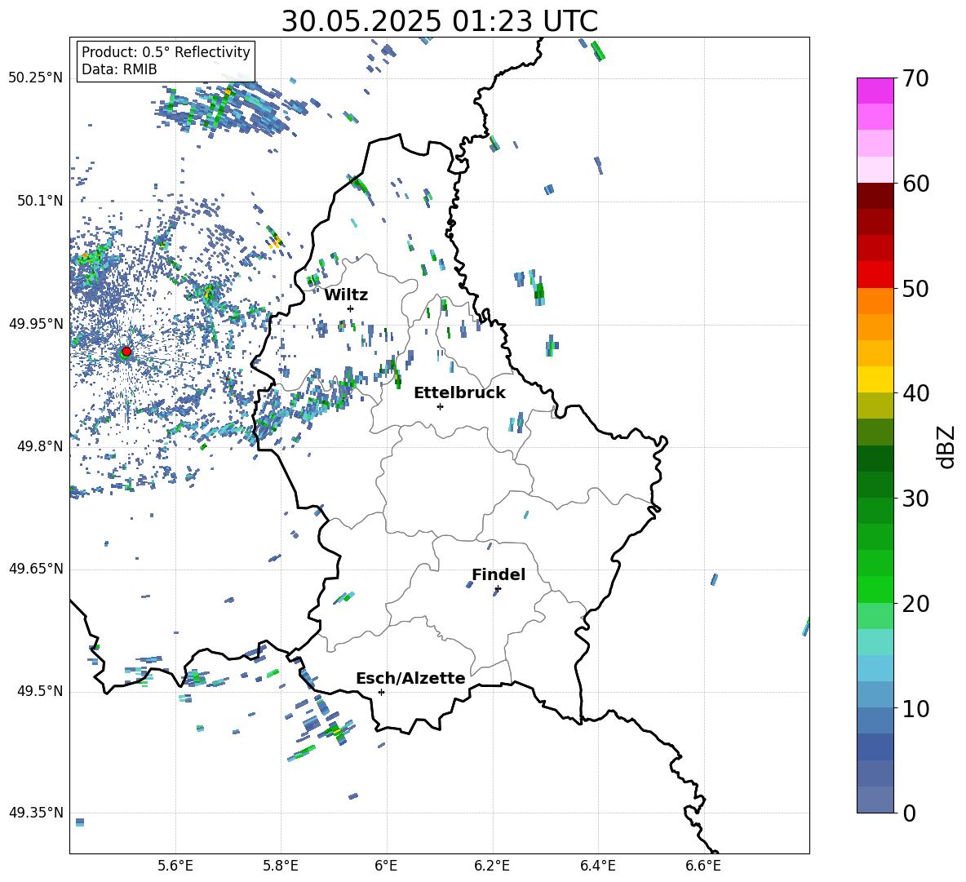Click the 20 tick on colorbar
966x882 pixels.
[x=915, y=603]
